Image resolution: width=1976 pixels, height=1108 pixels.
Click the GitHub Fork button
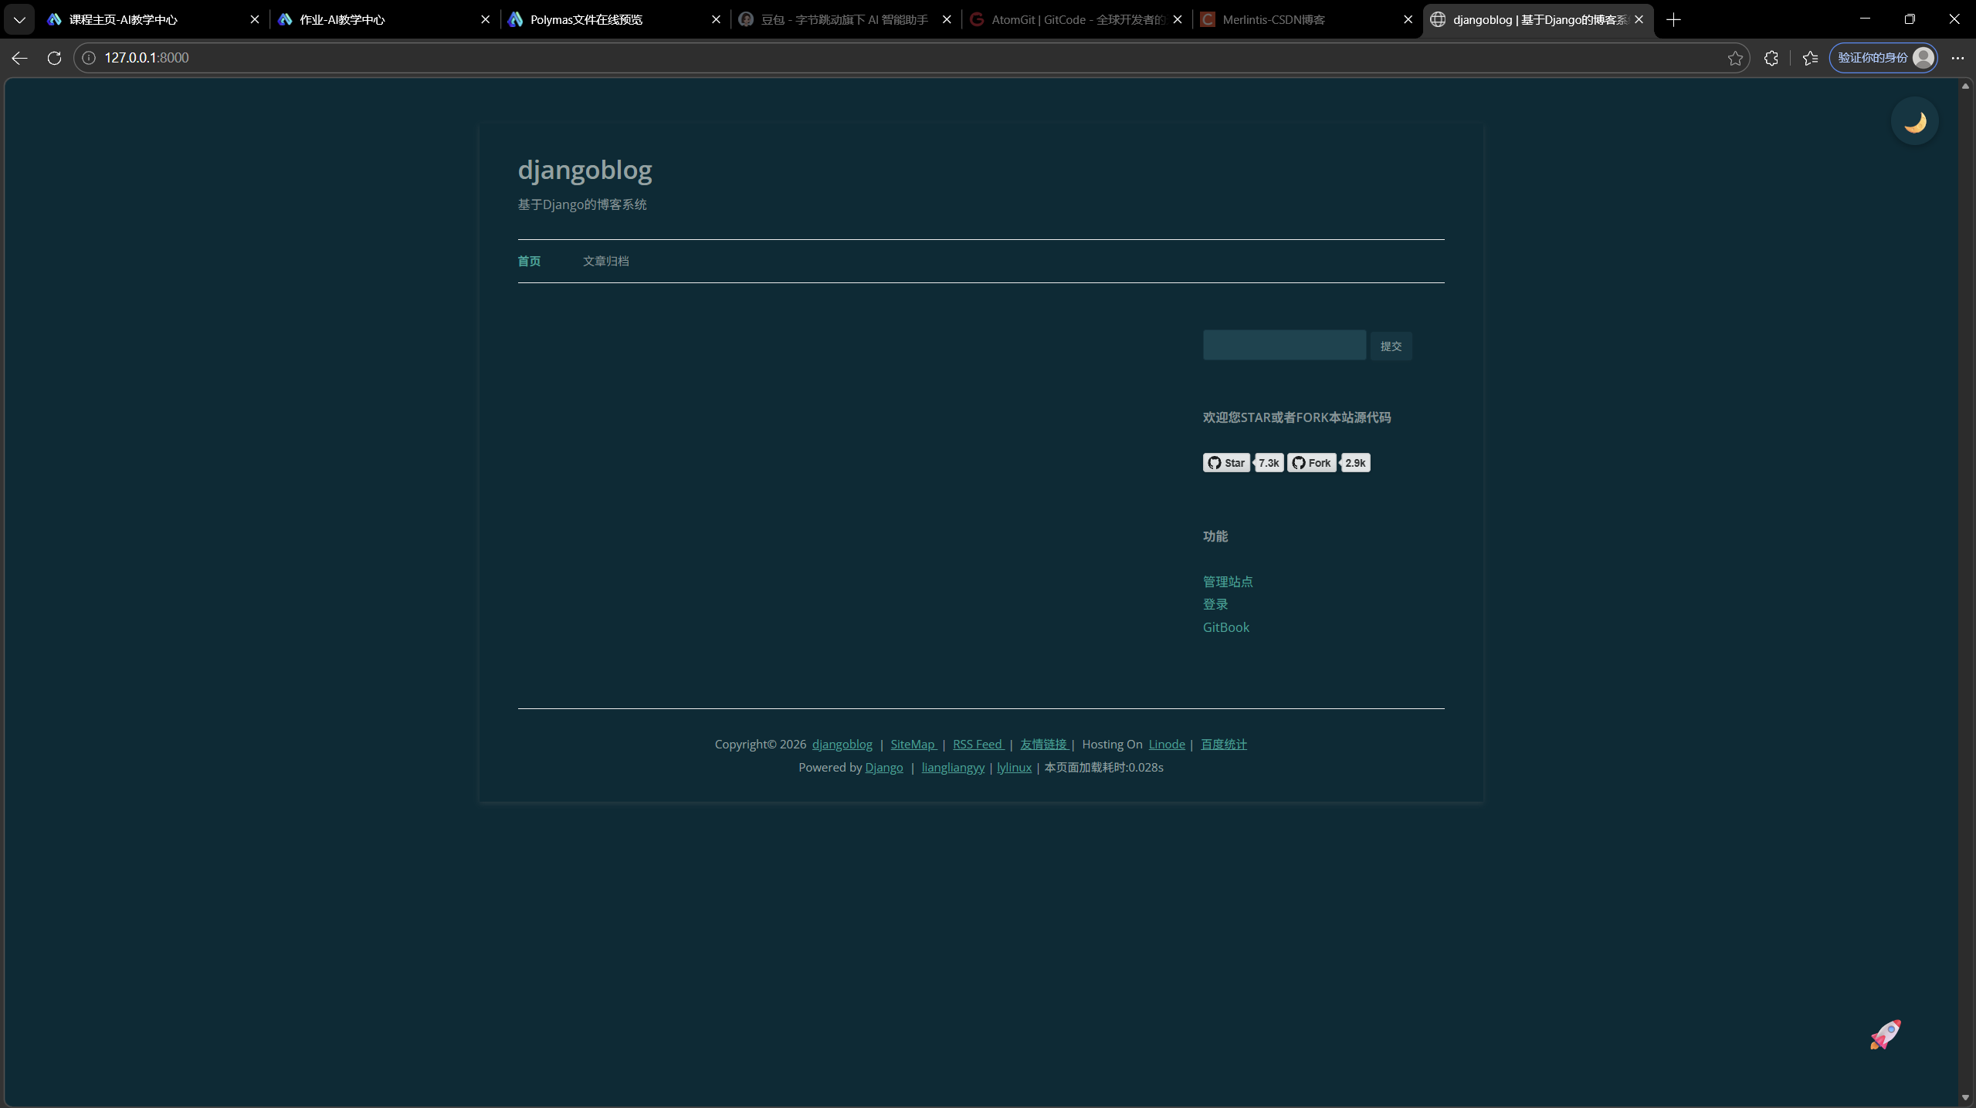[1311, 463]
